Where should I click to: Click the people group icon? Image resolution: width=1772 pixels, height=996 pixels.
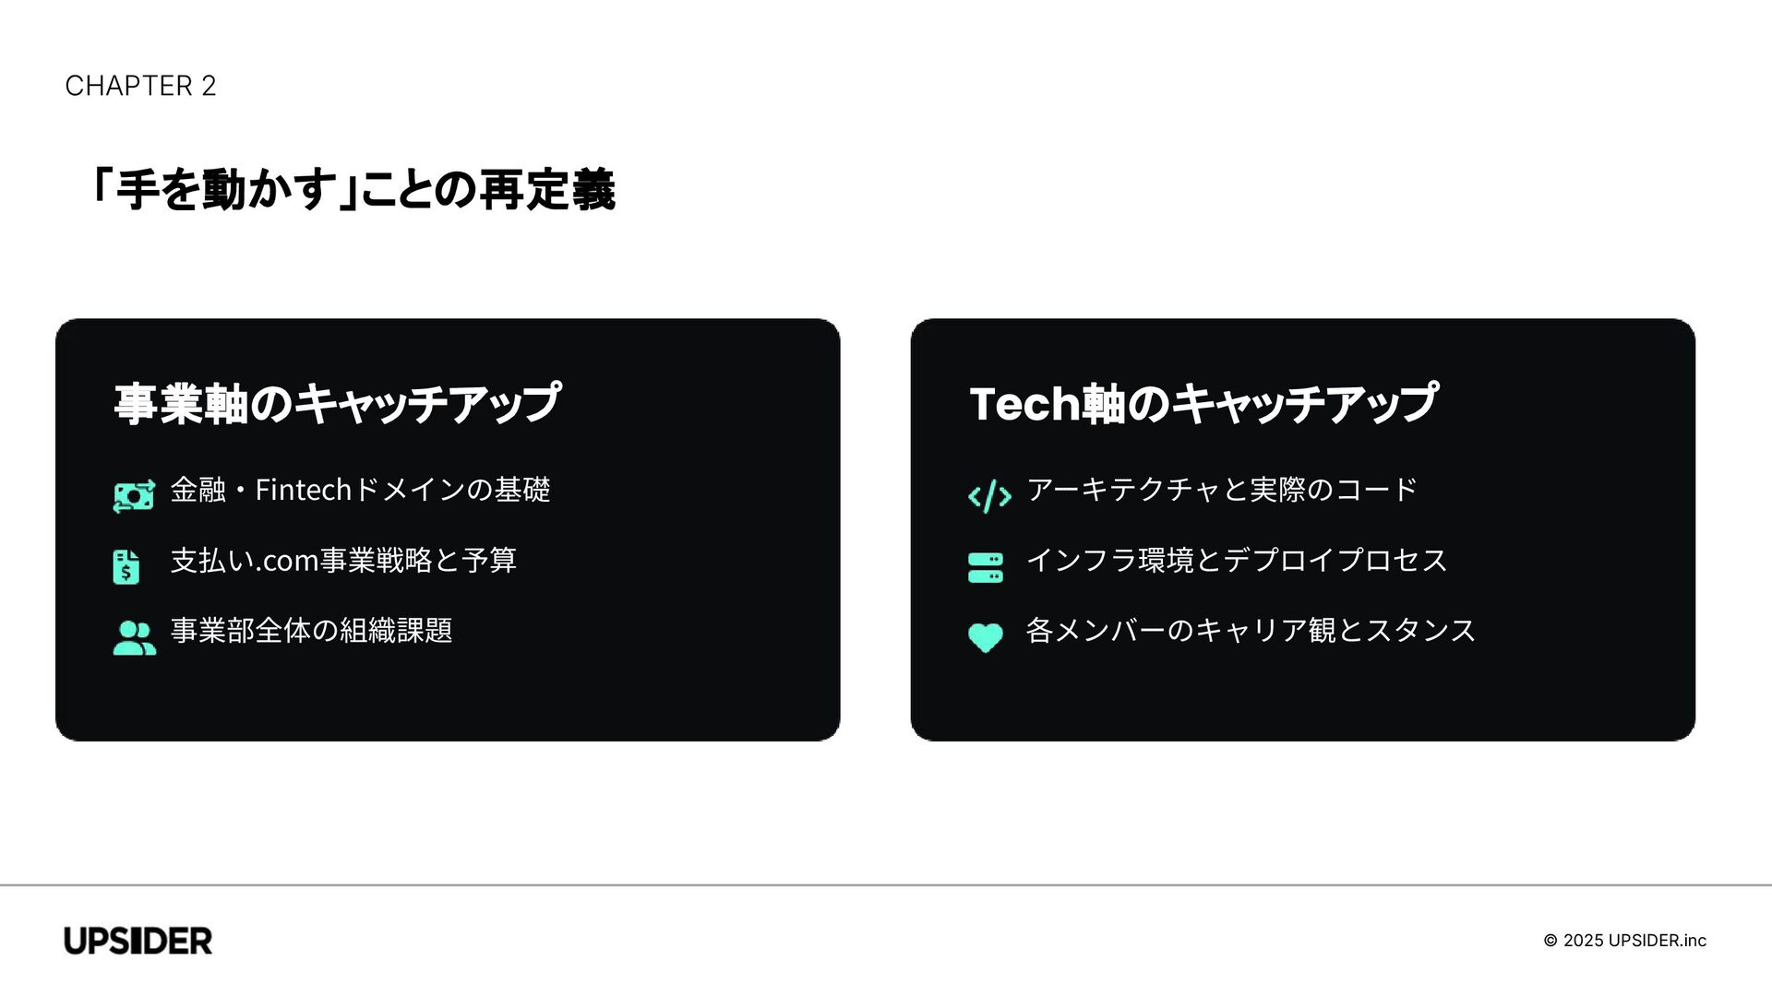click(x=134, y=638)
